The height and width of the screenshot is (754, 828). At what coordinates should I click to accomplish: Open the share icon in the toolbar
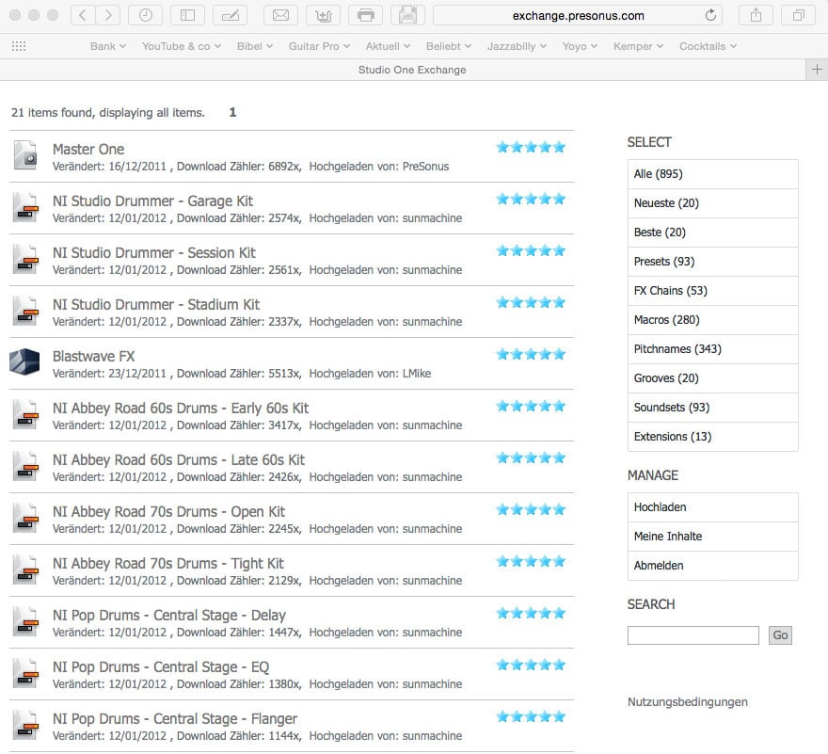[x=756, y=15]
